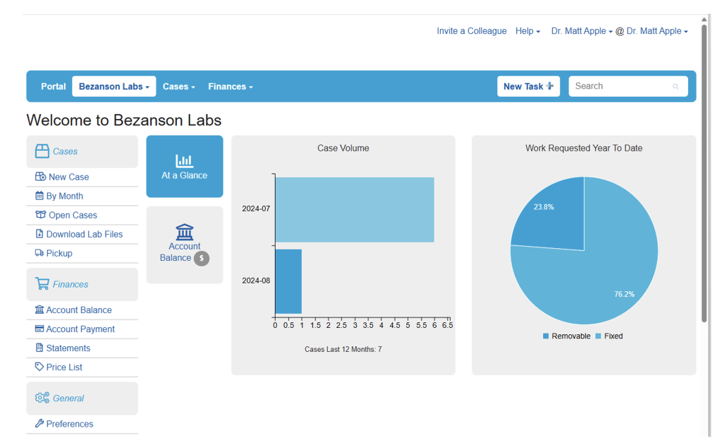Follow the Invite a Colleague link
722x445 pixels.
coord(471,31)
